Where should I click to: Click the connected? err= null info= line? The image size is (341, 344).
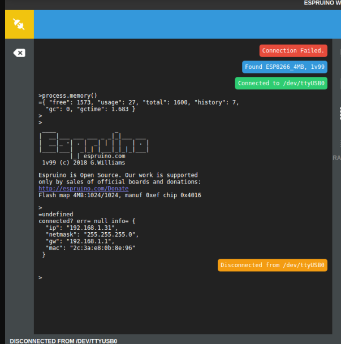[87, 221]
